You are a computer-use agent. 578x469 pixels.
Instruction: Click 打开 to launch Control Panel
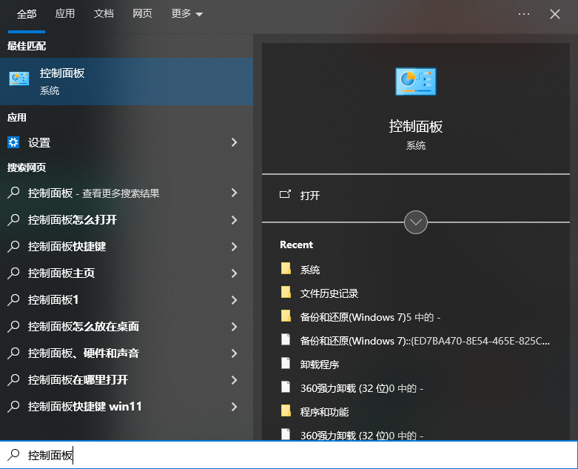(x=309, y=195)
